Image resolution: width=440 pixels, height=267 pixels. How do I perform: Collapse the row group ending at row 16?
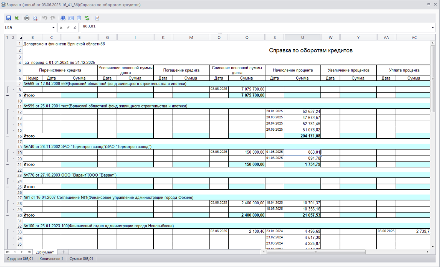7,136
